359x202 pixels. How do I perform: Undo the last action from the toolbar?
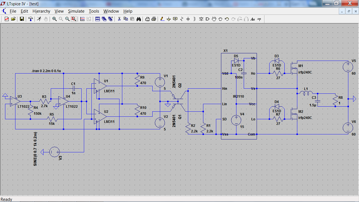[227, 19]
